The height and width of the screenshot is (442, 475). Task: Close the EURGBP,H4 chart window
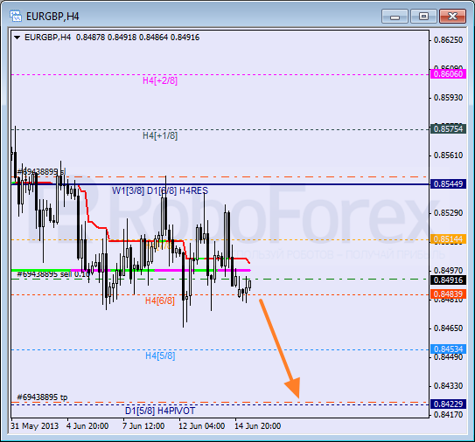tap(452, 17)
